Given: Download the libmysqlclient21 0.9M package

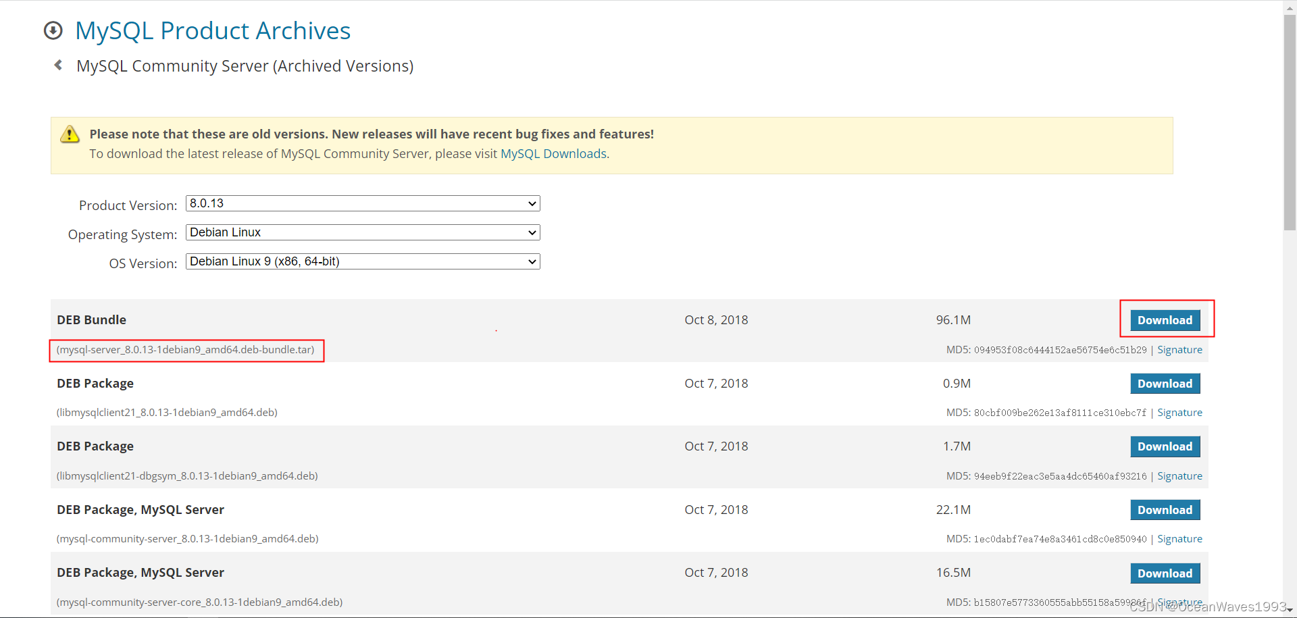Looking at the screenshot, I should 1165,384.
